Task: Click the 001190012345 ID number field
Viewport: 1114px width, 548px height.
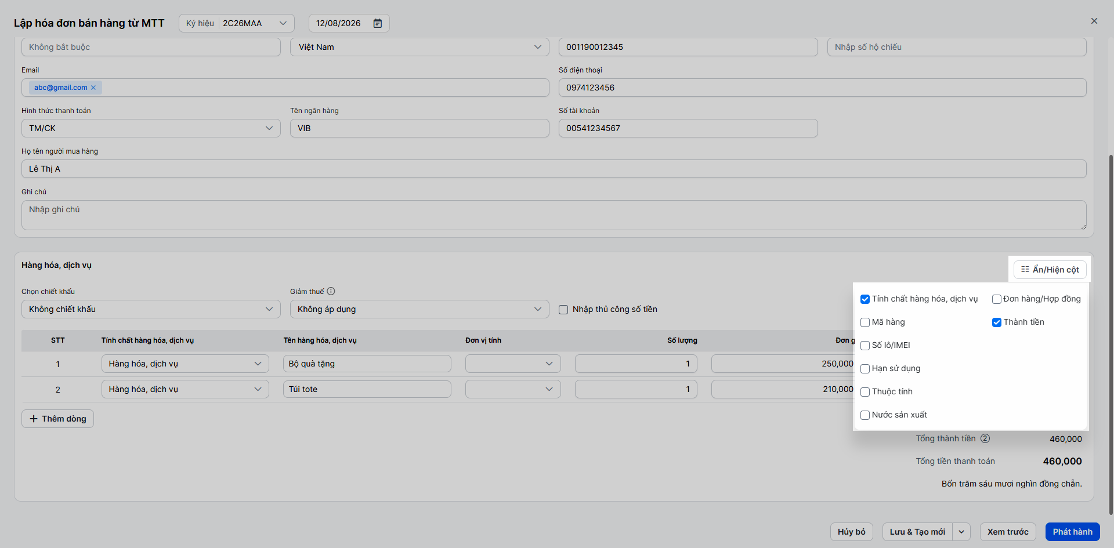Action: [688, 47]
